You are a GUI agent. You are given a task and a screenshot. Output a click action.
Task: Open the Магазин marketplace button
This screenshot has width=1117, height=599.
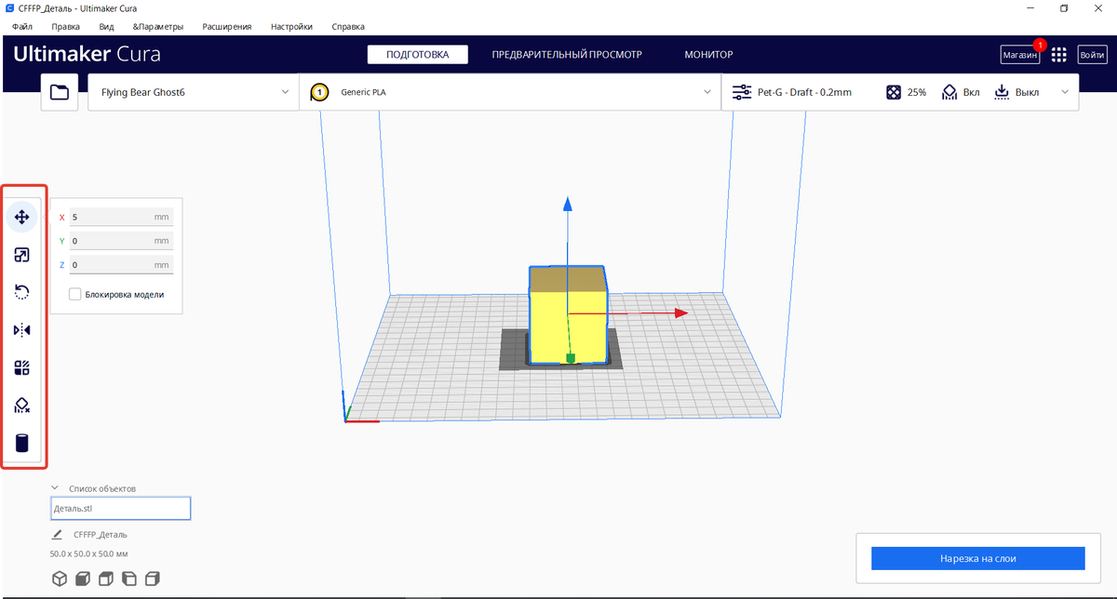click(1019, 55)
